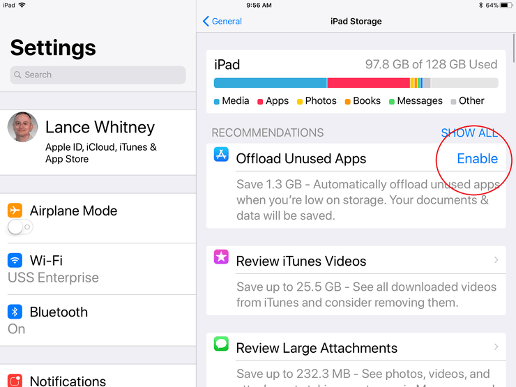Tap the RECOMMENDATIONS section header
This screenshot has height=387, width=516.
pos(268,132)
